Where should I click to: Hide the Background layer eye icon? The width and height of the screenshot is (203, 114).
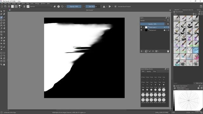coord(141,30)
